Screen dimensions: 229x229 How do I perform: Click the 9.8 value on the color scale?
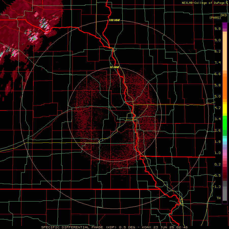click(218, 28)
